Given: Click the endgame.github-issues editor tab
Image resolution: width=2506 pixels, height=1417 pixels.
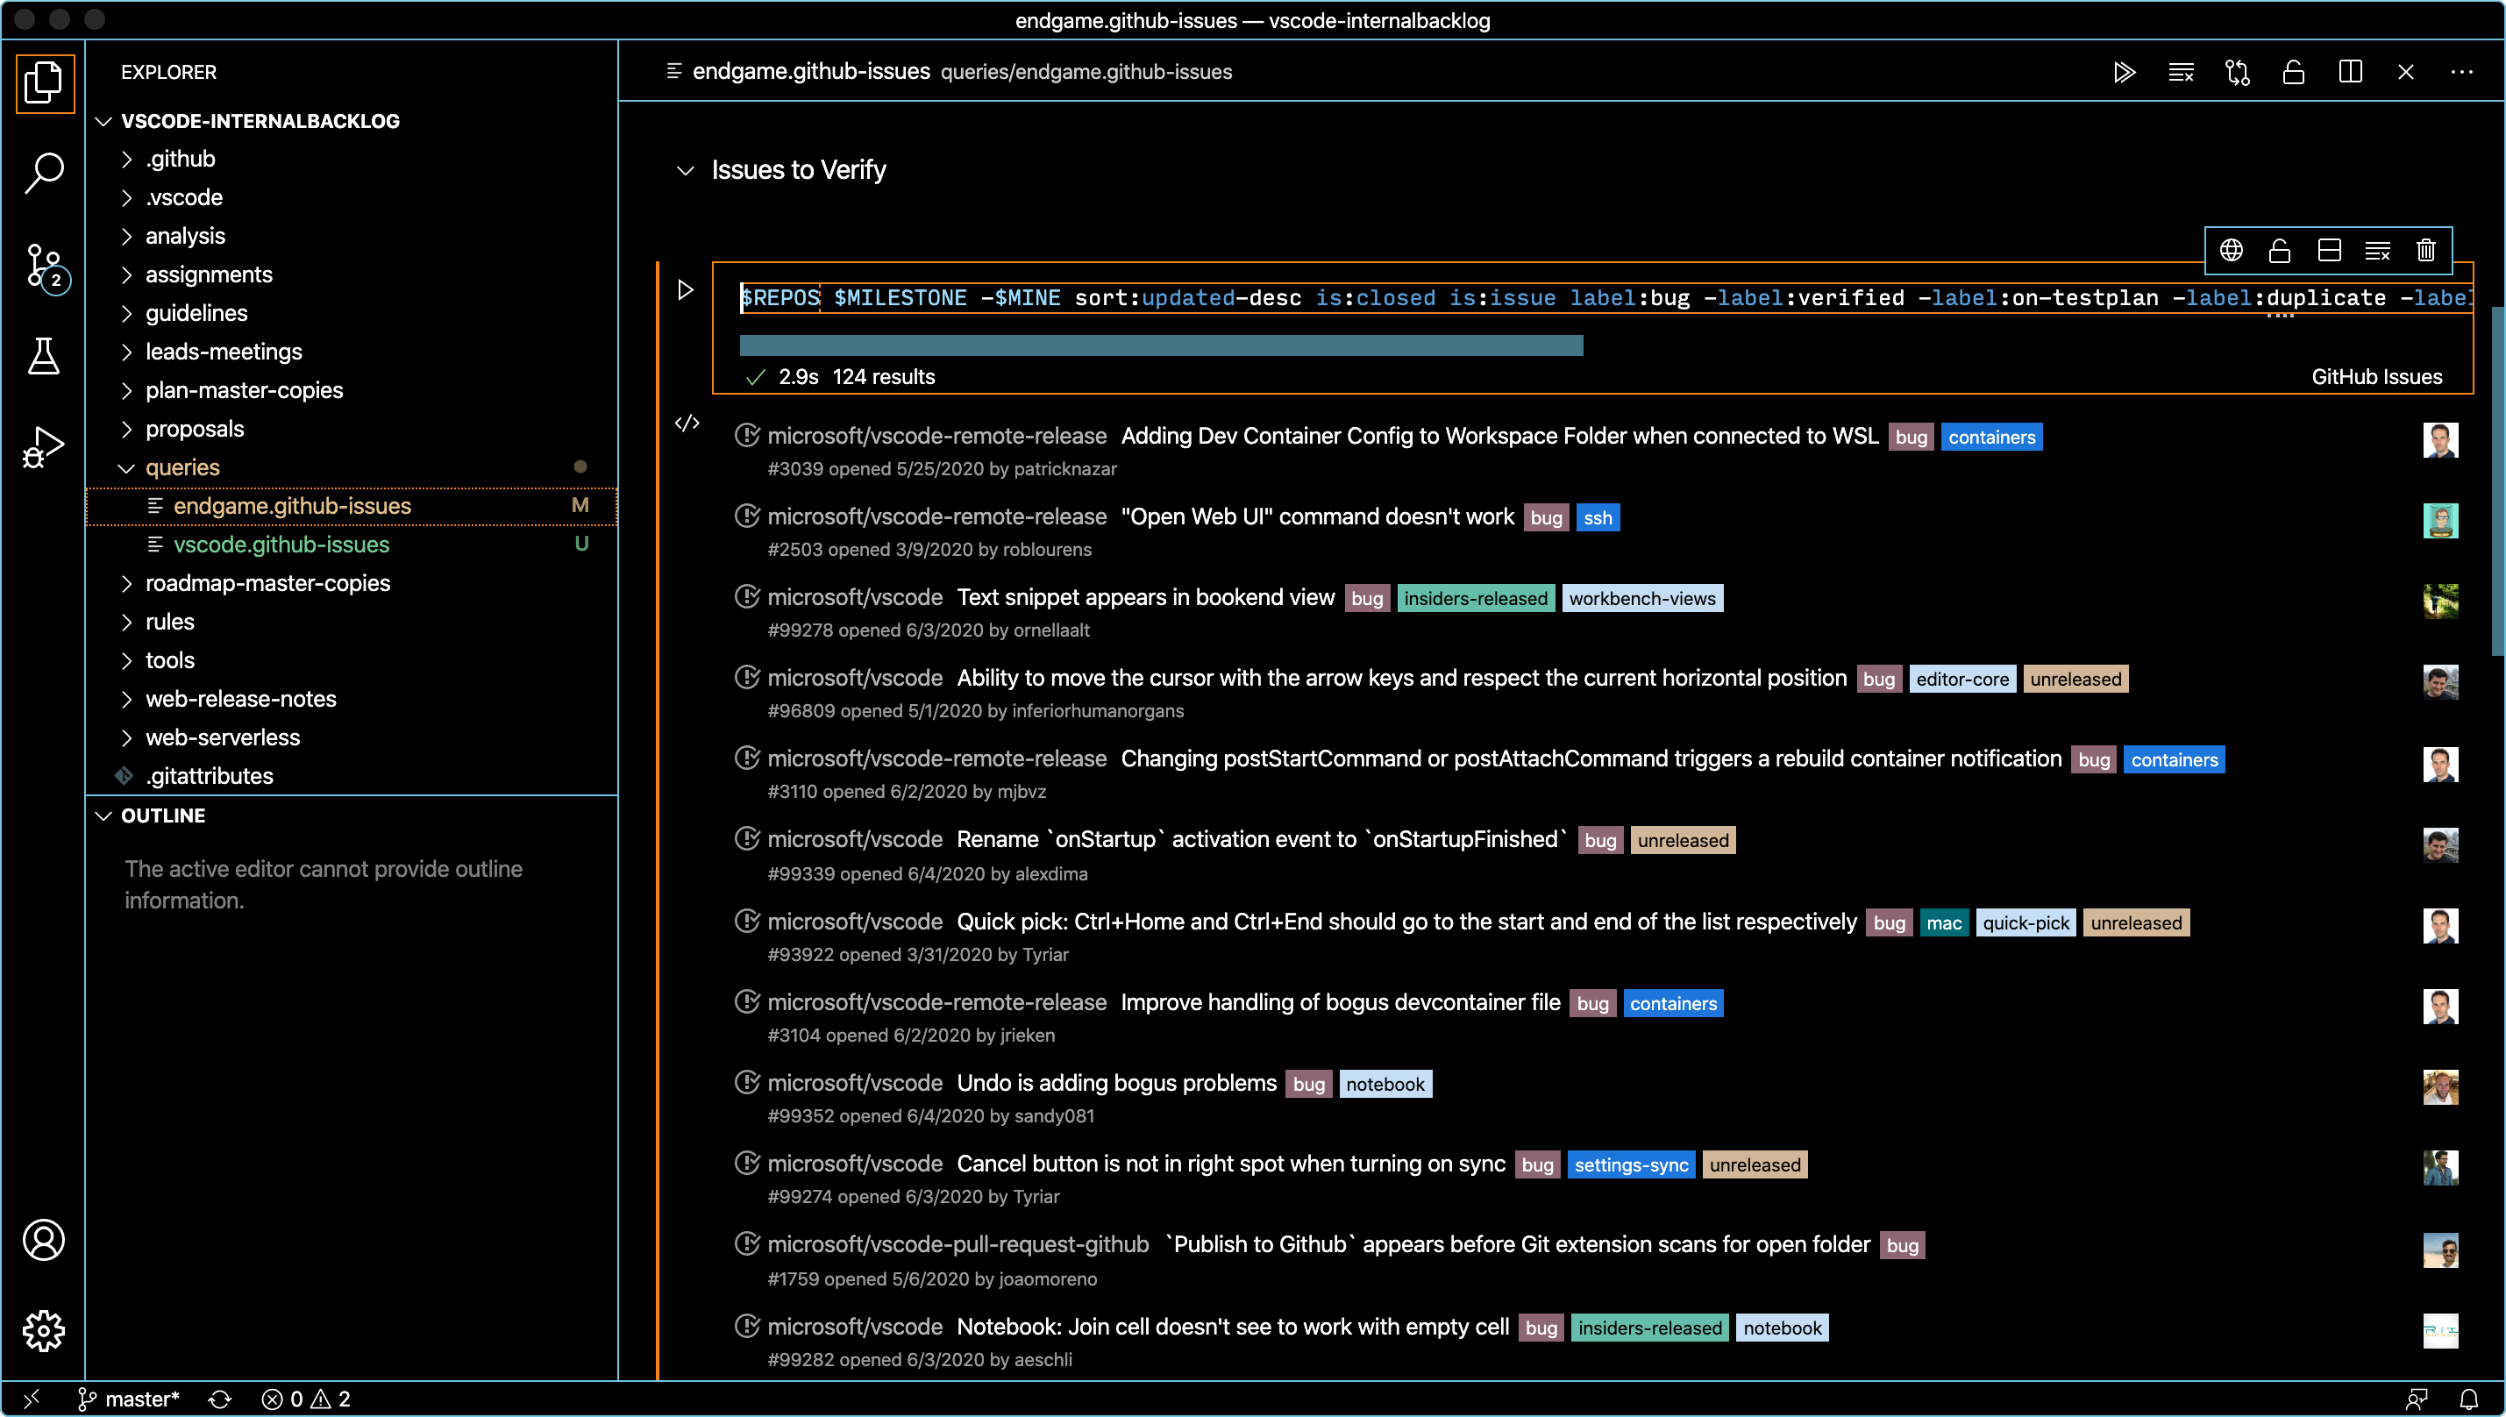Looking at the screenshot, I should (812, 71).
